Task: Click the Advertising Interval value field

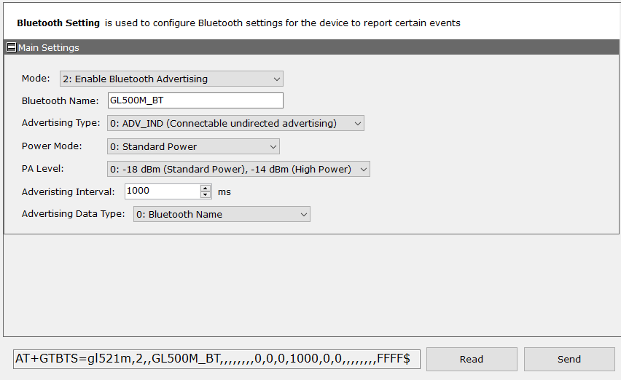Action: (162, 191)
